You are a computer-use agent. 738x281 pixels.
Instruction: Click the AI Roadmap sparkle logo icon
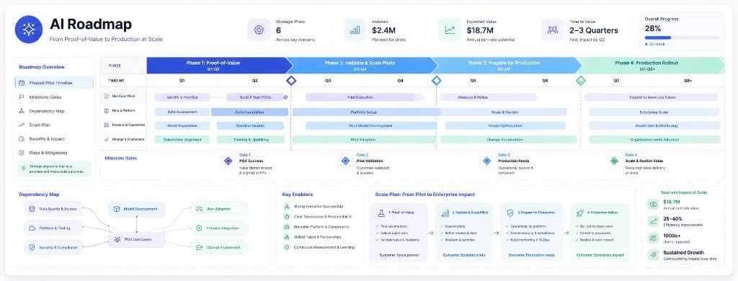coord(29,30)
